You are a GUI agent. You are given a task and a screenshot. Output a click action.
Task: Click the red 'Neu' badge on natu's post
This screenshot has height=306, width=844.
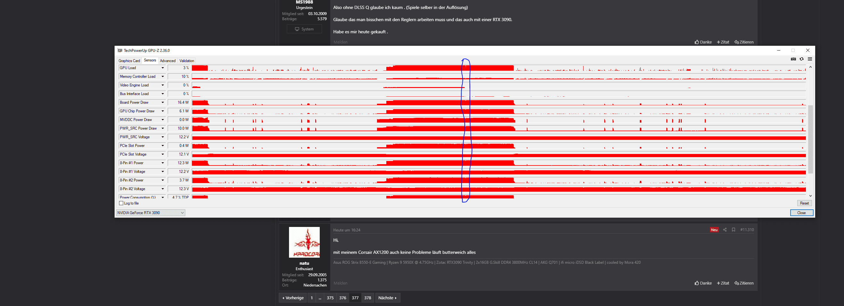click(714, 230)
